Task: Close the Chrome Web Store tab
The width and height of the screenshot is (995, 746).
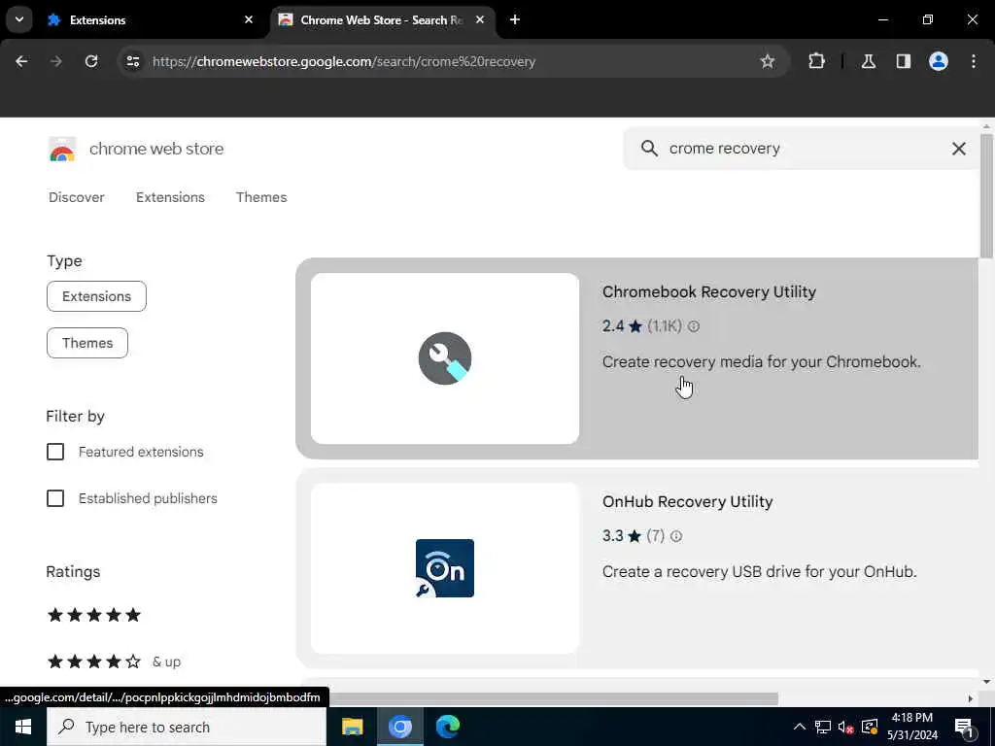Action: pyautogui.click(x=480, y=19)
